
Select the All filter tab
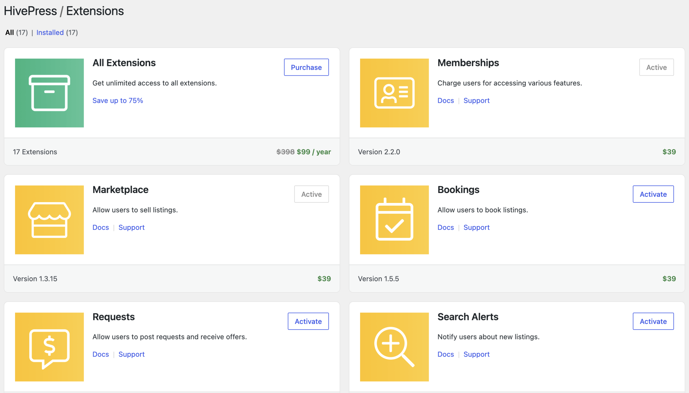pyautogui.click(x=9, y=32)
